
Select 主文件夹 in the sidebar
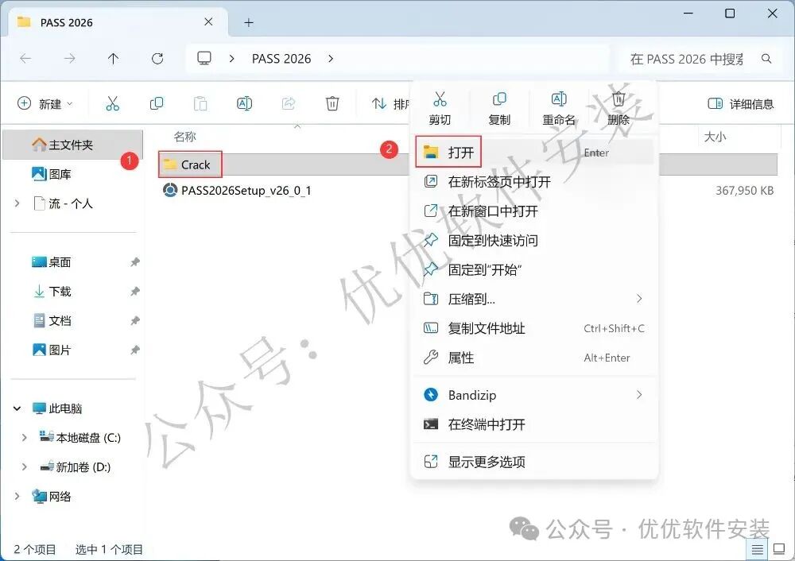72,145
